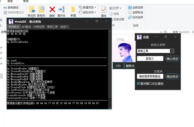Click the bp CreateWindow 创建窗口 line
The image size is (194, 127).
tap(23, 69)
